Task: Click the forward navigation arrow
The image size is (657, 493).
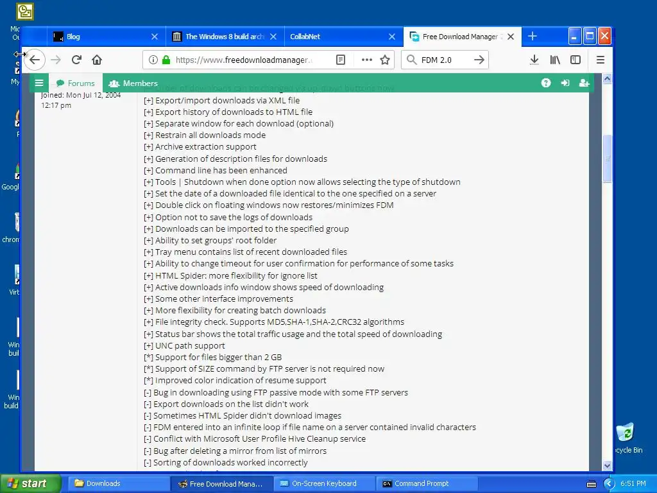Action: coord(56,60)
